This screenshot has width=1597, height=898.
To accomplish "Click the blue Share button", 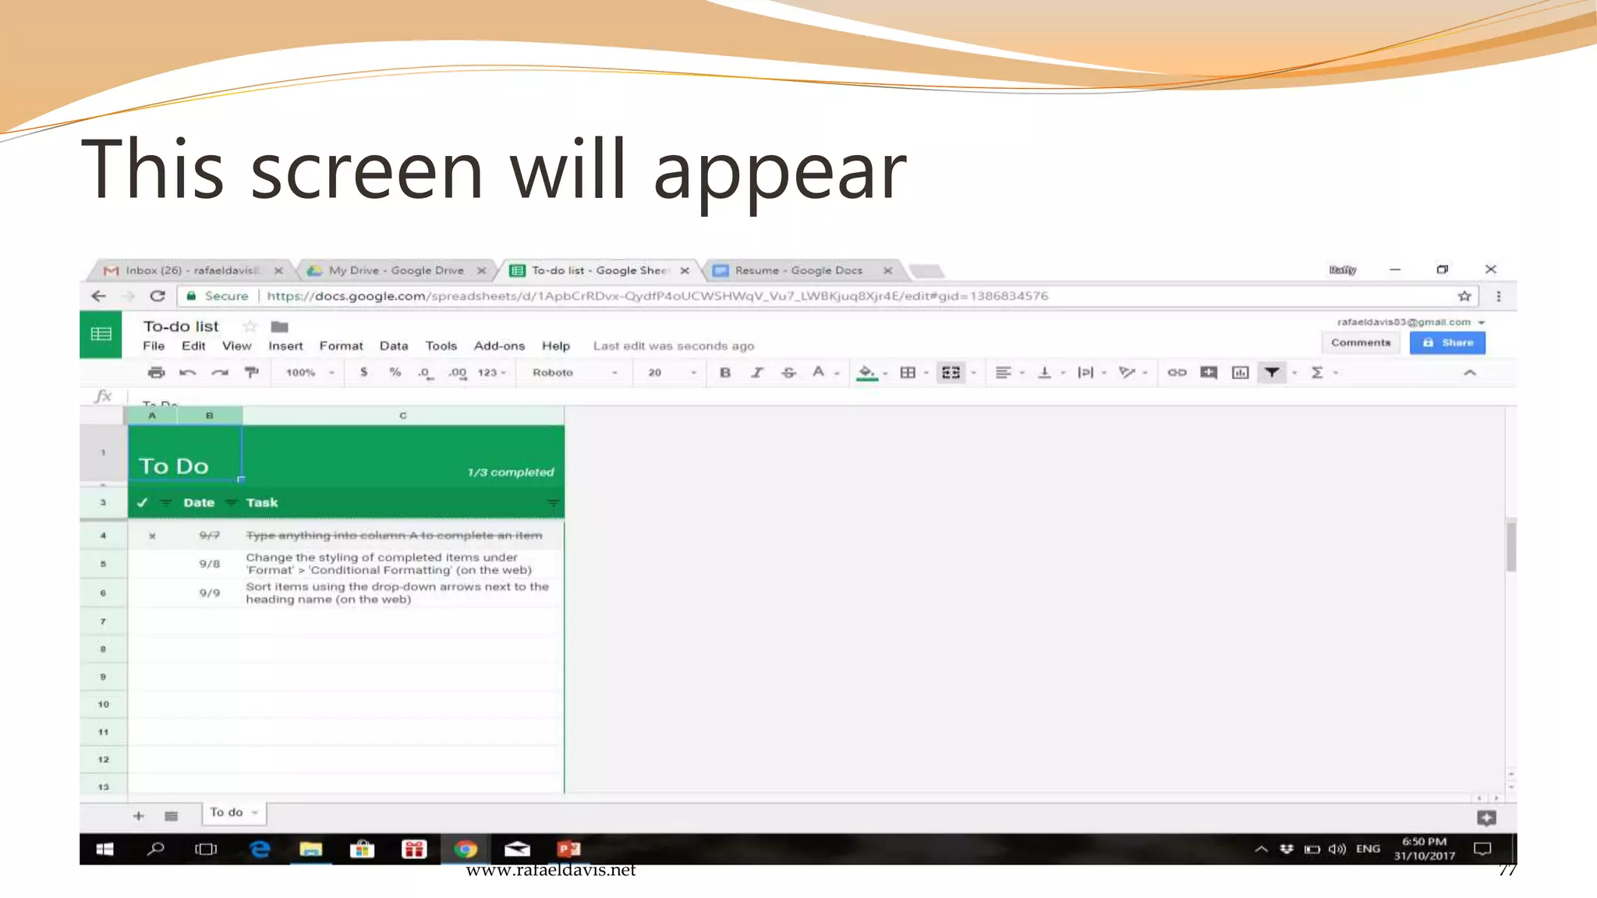I will 1447,343.
